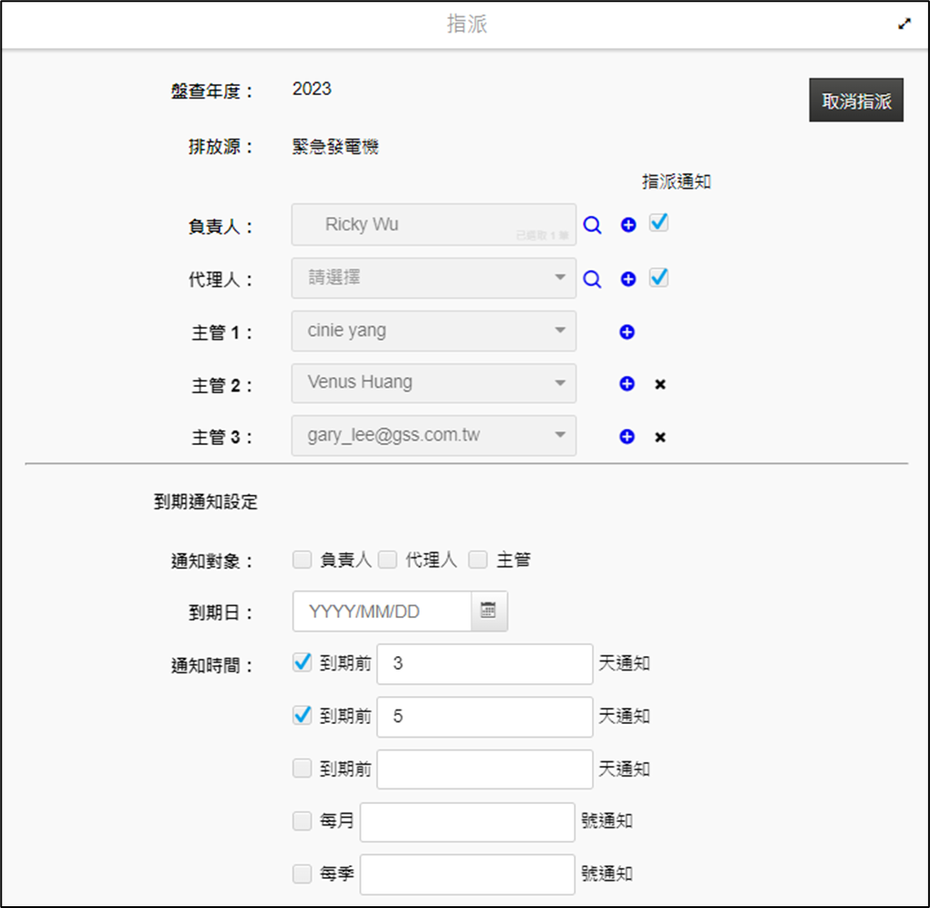Expand the dialog with the top-right arrow icon
This screenshot has height=908, width=930.
(904, 24)
